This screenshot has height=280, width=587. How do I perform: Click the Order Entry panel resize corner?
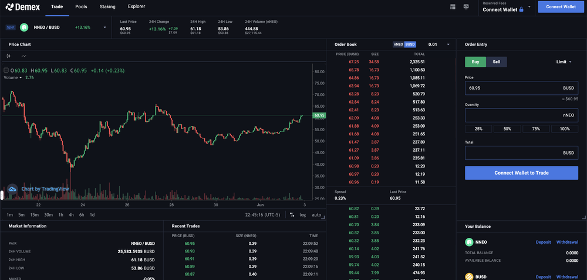583,218
